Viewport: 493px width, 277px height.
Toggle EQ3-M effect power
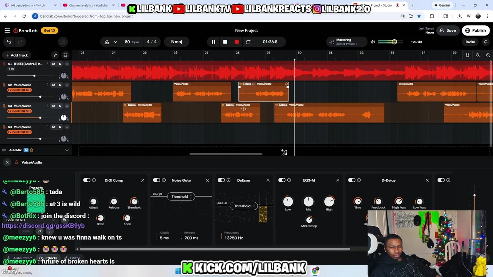point(282,180)
